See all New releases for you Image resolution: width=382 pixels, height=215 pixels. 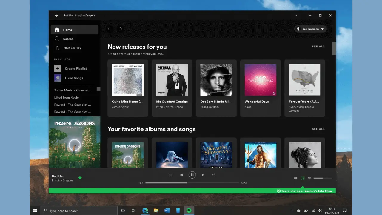click(x=318, y=47)
